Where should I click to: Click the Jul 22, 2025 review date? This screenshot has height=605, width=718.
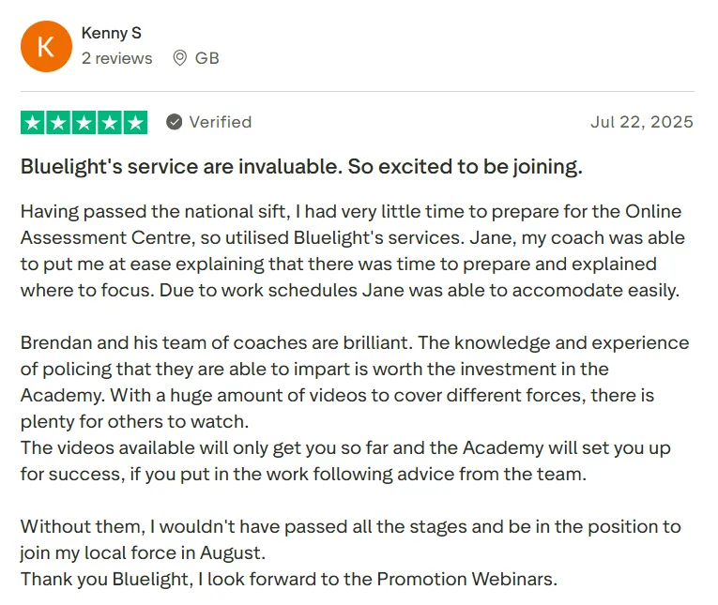click(x=642, y=122)
